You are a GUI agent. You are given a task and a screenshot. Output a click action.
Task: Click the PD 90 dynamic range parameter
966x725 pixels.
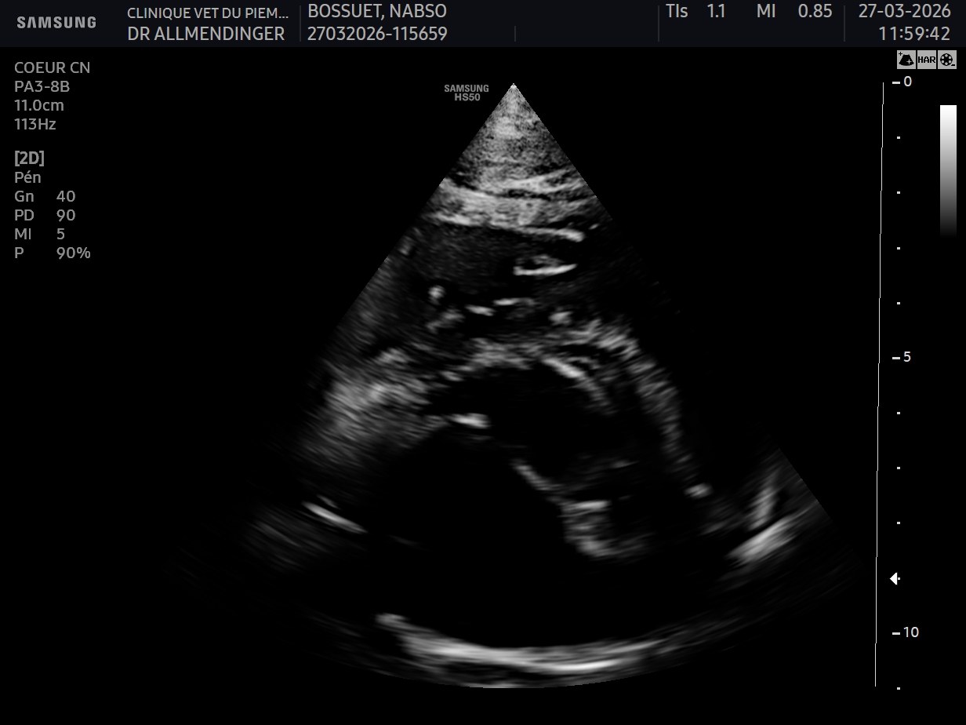[45, 215]
